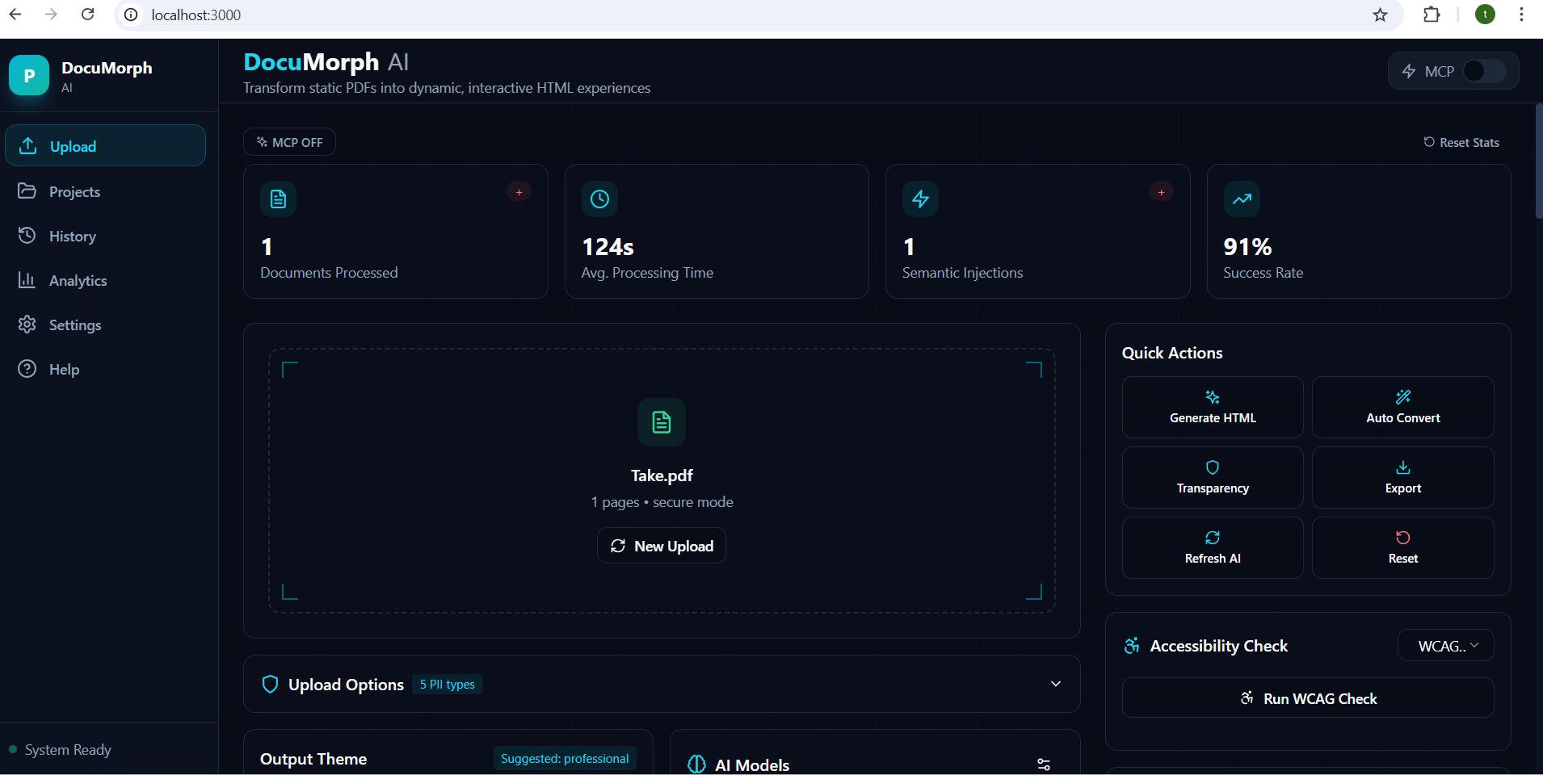
Task: Click the 5 PII types badge
Action: point(448,685)
